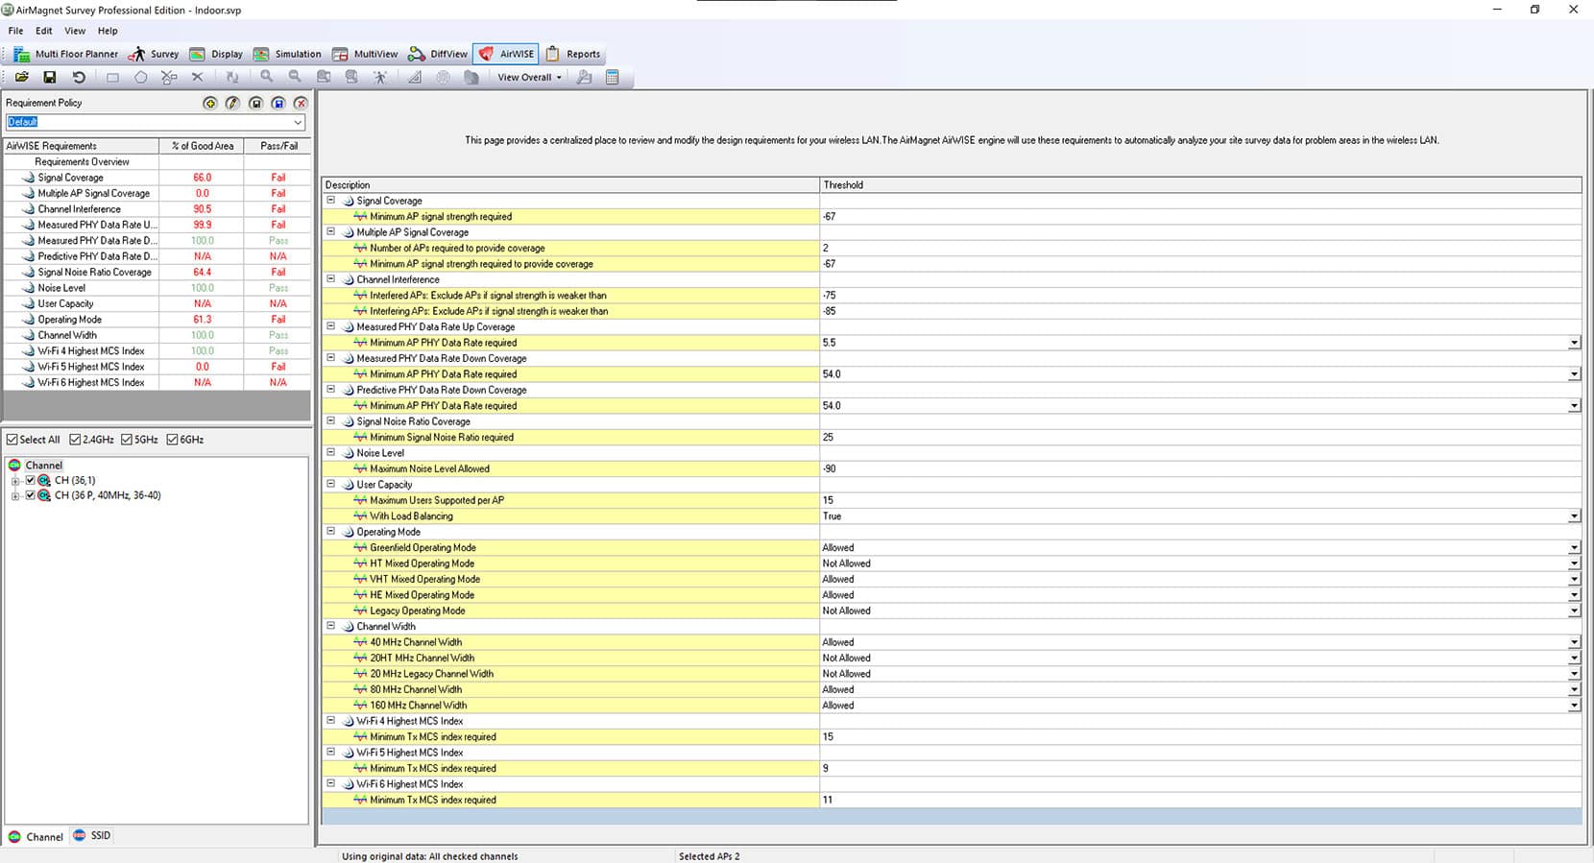Click the open project folder icon

(x=21, y=77)
